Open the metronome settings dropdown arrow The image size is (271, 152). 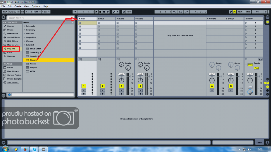[40, 12]
